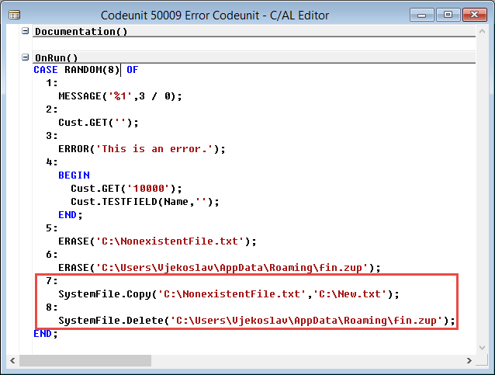Click the codeunit window icon in title bar
The width and height of the screenshot is (495, 375).
pyautogui.click(x=14, y=15)
